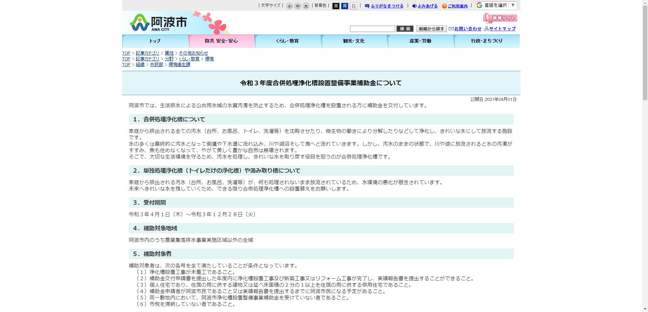The image size is (648, 312).
Task: Select the 大 font size option
Action: 306,6
